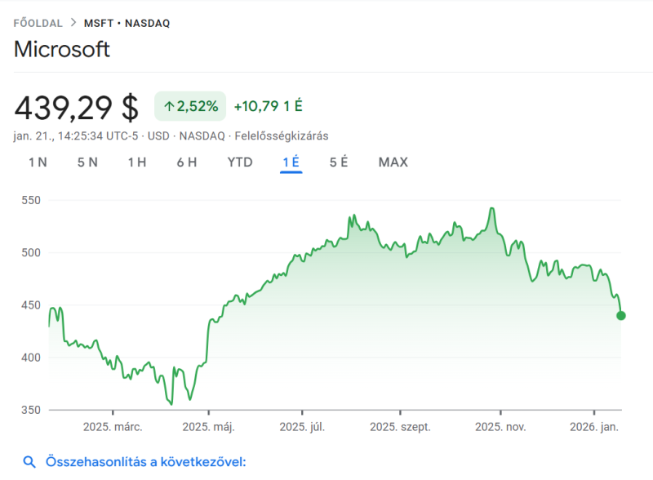Click the MSFT • NASDAQ breadcrumb
The height and width of the screenshot is (480, 653).
[x=127, y=23]
